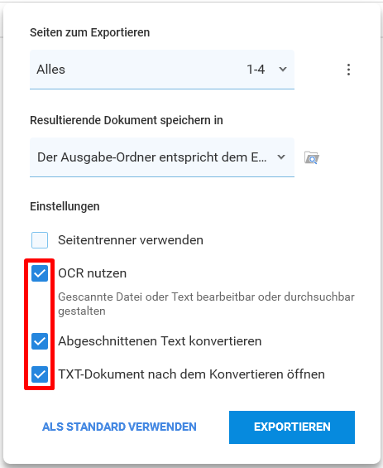This screenshot has height=468, width=383.
Task: Disable Abgeschnittenen Text konvertieren checkbox
Action: (40, 341)
